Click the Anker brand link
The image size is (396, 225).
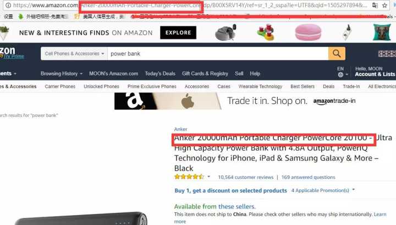coord(180,129)
